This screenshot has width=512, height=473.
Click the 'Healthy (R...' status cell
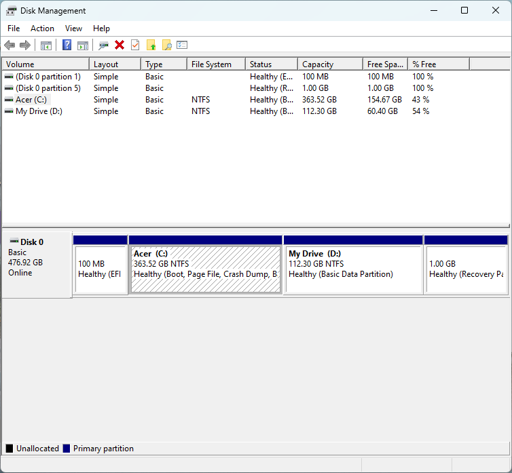coord(272,88)
